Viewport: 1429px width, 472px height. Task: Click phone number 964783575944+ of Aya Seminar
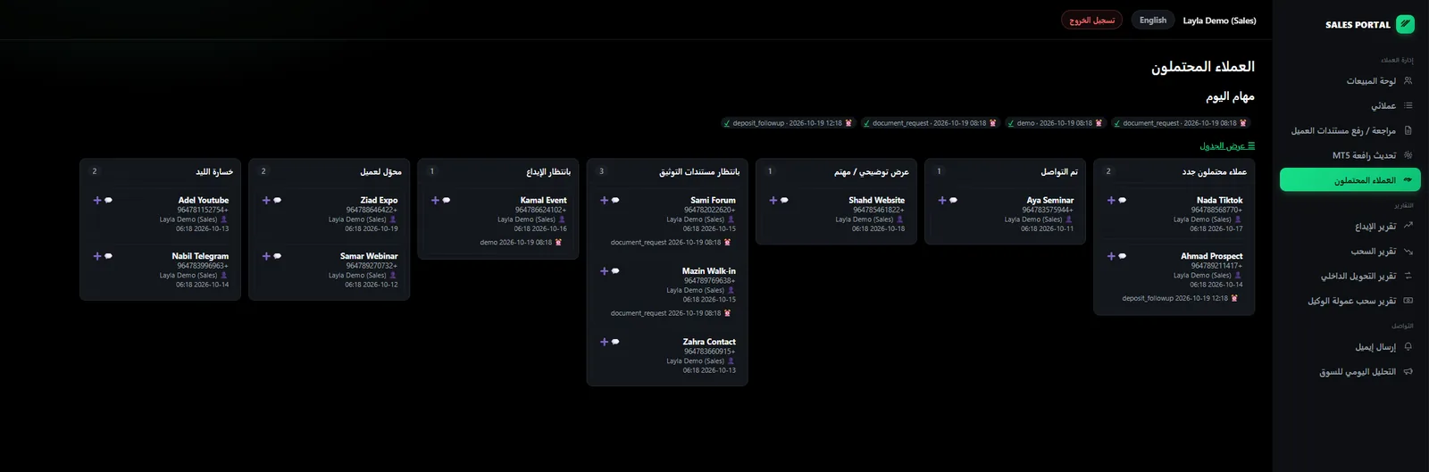1048,211
